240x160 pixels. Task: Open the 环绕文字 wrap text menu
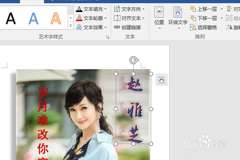178,18
